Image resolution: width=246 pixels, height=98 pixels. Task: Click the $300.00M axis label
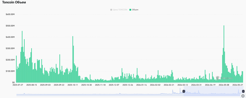pos(10,48)
